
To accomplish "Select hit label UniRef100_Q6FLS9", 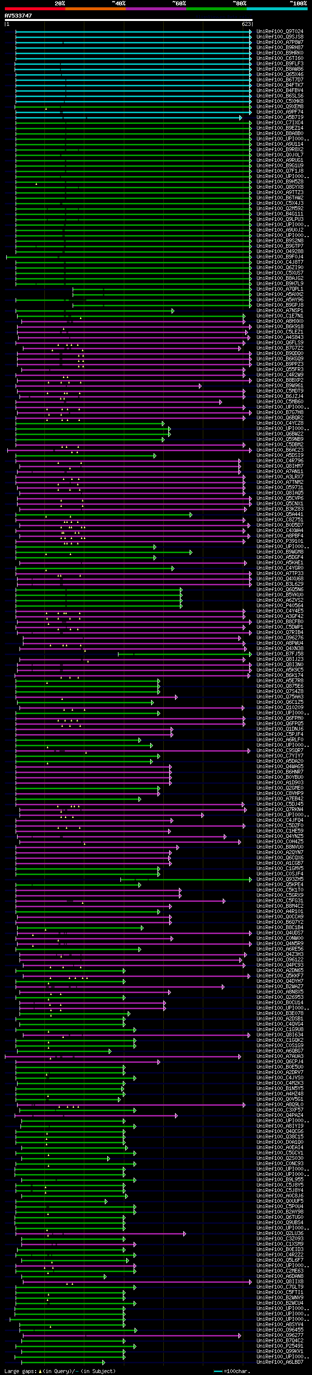I will 280,343.
